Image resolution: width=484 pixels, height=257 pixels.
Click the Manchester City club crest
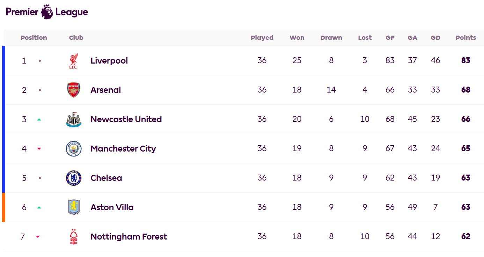(74, 149)
